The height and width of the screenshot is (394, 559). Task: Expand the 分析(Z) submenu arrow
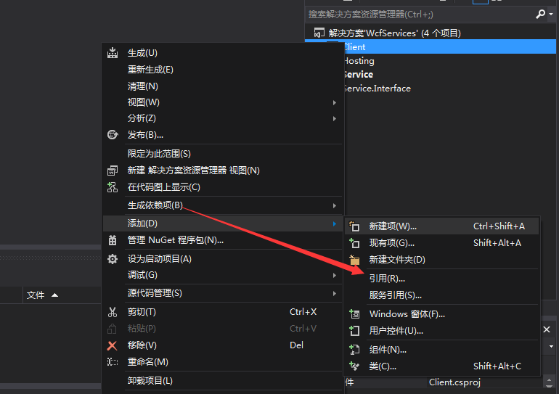tap(335, 118)
